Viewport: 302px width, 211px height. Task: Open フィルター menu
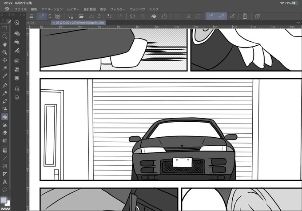coord(118,9)
